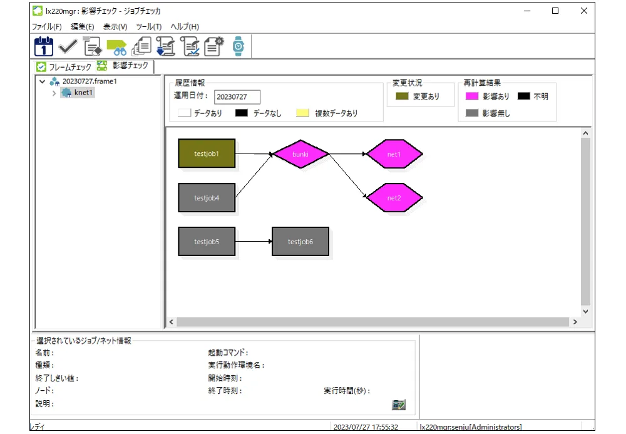This screenshot has width=626, height=434.
Task: Open the 編集(E) menu
Action: point(82,27)
